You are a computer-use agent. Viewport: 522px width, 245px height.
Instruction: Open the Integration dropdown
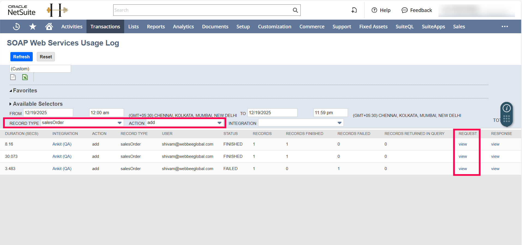(339, 123)
